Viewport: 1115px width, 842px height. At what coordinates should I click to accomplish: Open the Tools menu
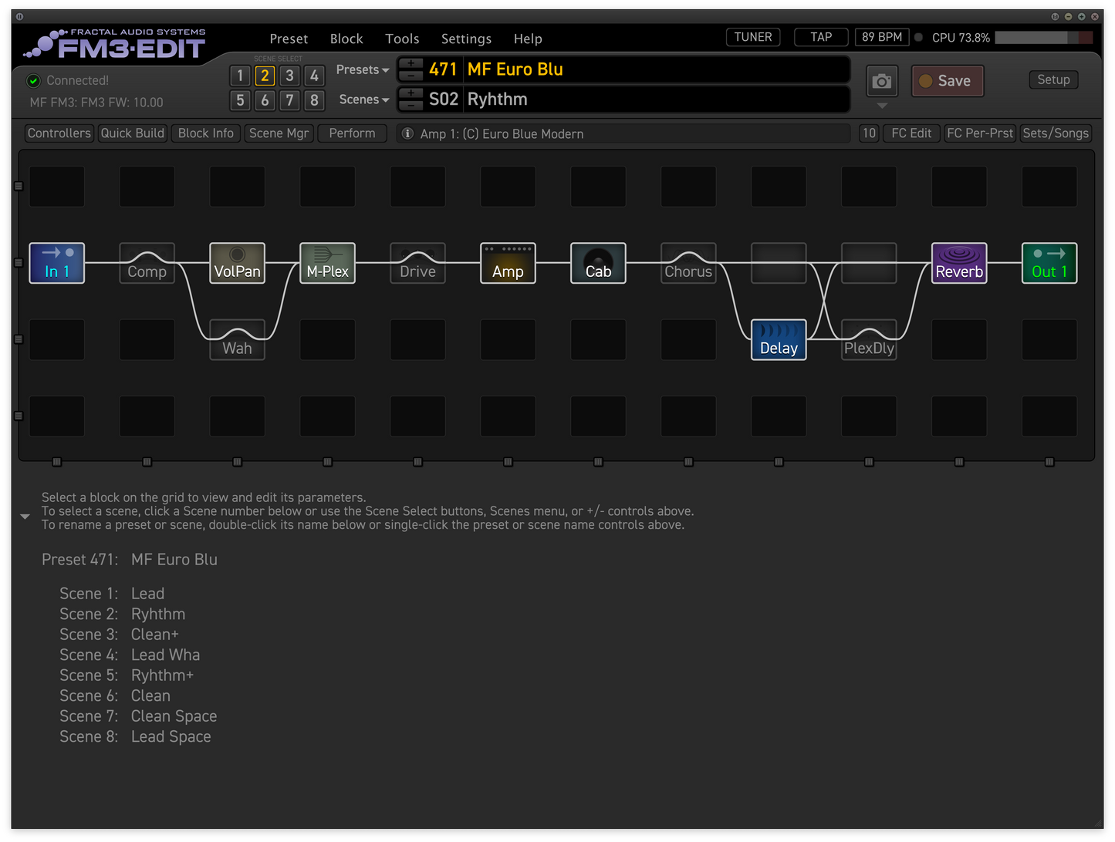[x=402, y=39]
